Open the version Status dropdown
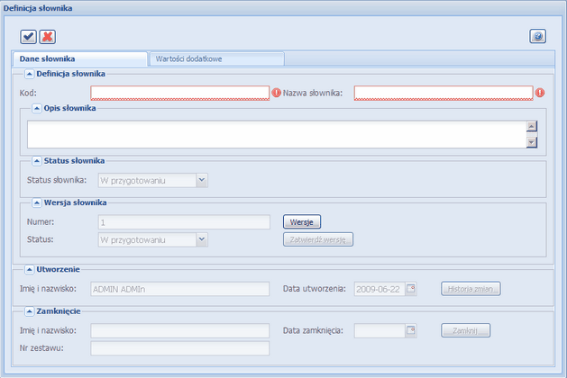 point(202,238)
